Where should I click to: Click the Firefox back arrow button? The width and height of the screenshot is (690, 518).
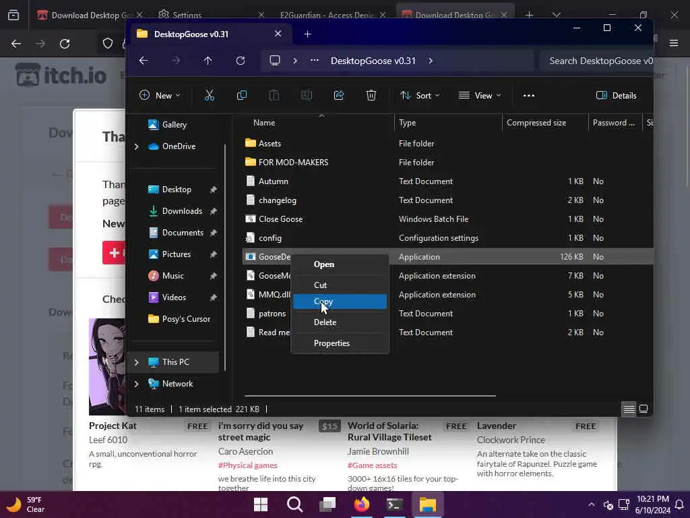pyautogui.click(x=16, y=44)
